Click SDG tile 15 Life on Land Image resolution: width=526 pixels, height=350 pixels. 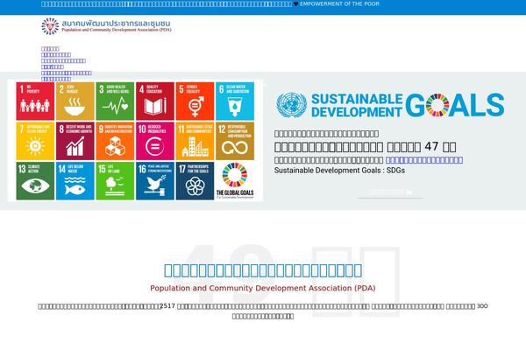(x=115, y=181)
